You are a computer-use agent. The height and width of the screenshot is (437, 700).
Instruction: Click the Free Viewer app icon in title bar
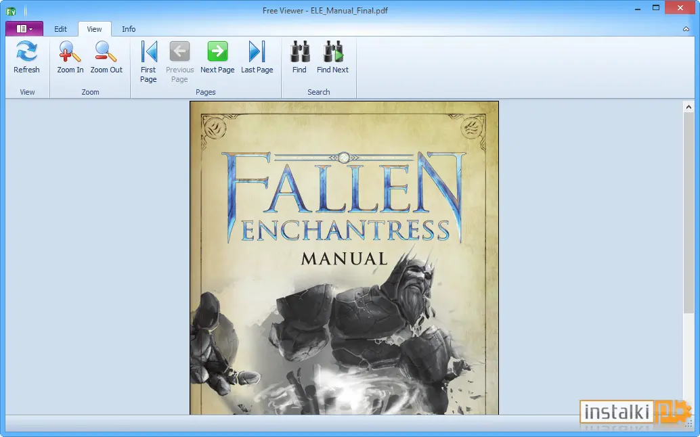[x=11, y=11]
